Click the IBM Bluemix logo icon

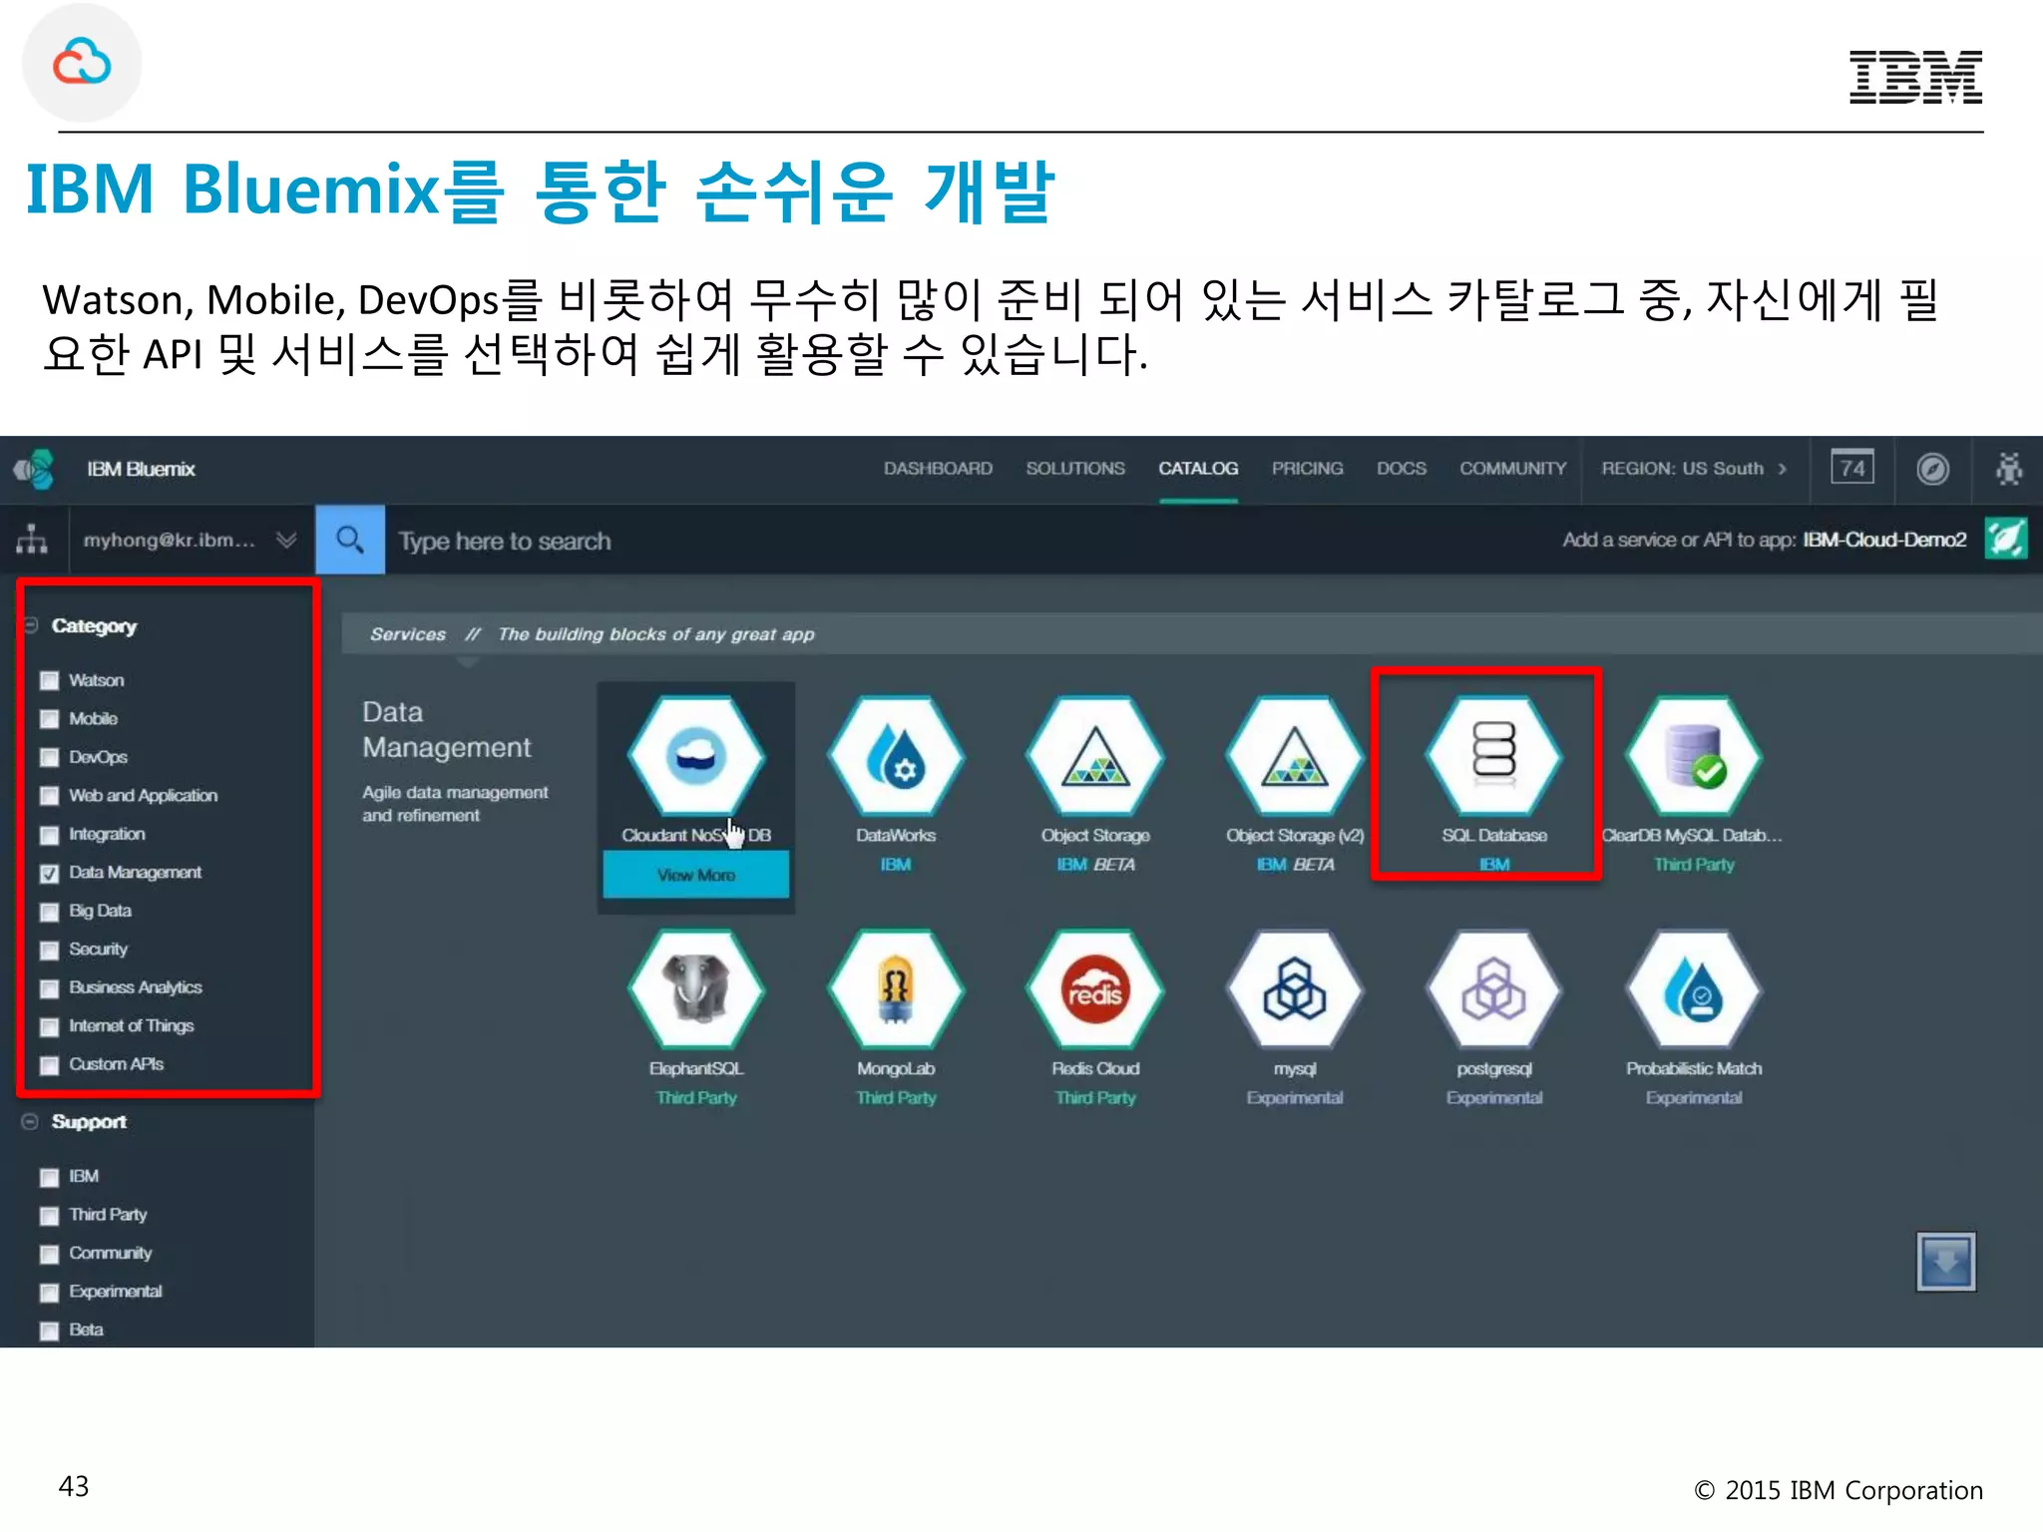point(35,469)
